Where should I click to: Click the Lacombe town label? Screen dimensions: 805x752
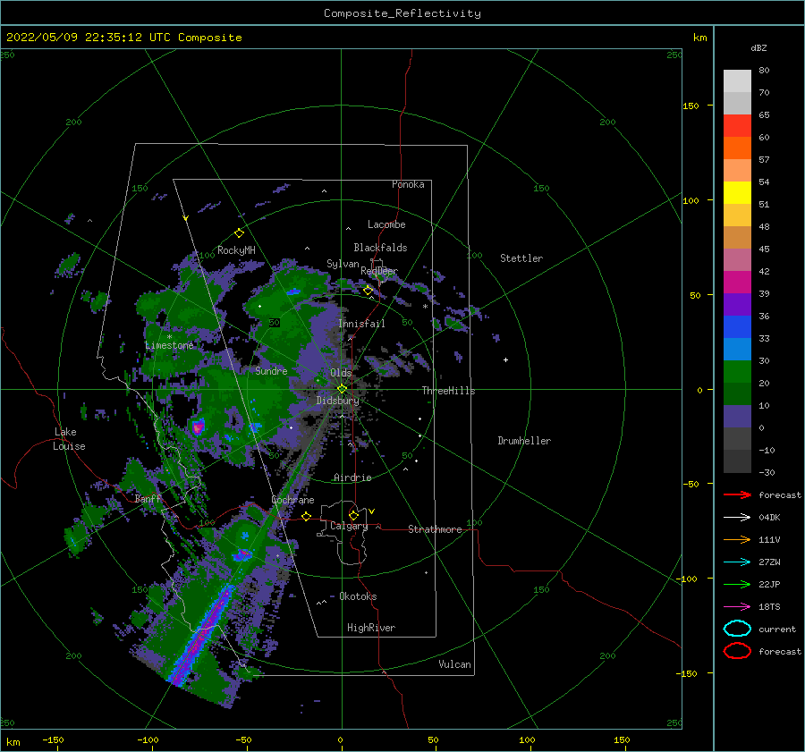[x=386, y=224]
